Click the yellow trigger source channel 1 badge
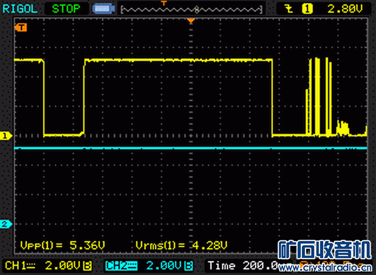Image resolution: width=376 pixels, height=275 pixels. pyautogui.click(x=307, y=9)
